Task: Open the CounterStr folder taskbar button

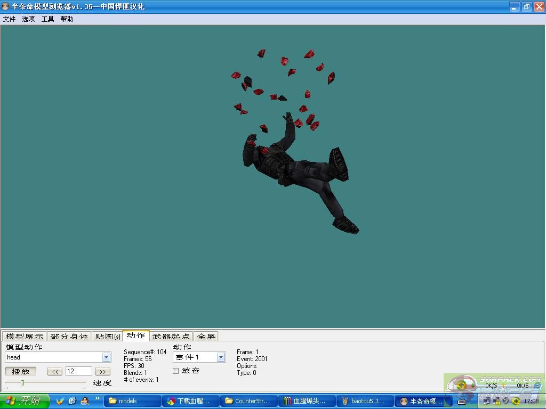Action: pyautogui.click(x=249, y=401)
